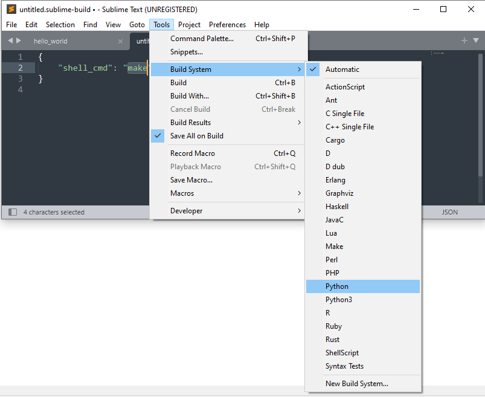485x397 pixels.
Task: Expand the Build Results submenu
Action: click(228, 123)
